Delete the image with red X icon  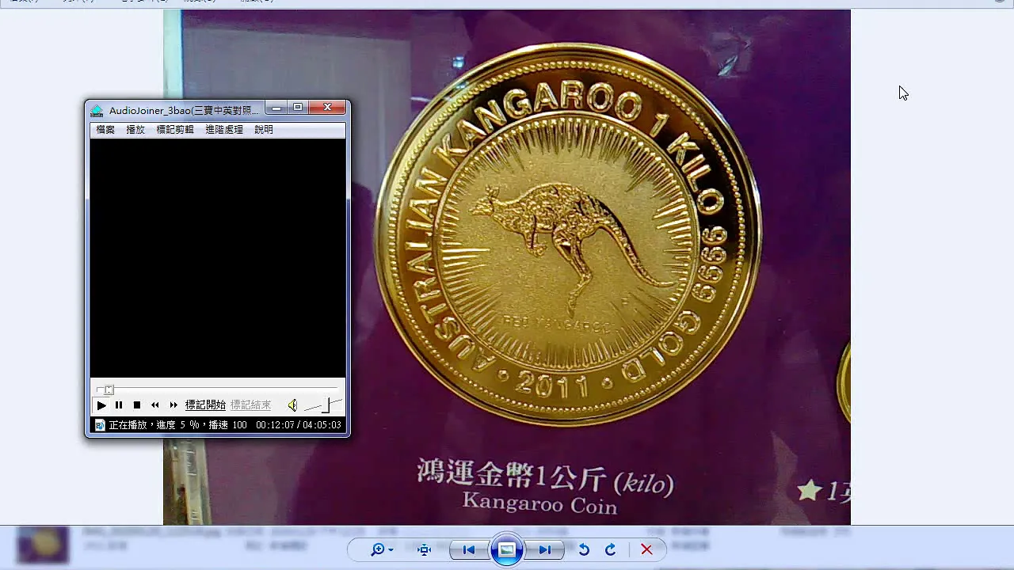[646, 549]
